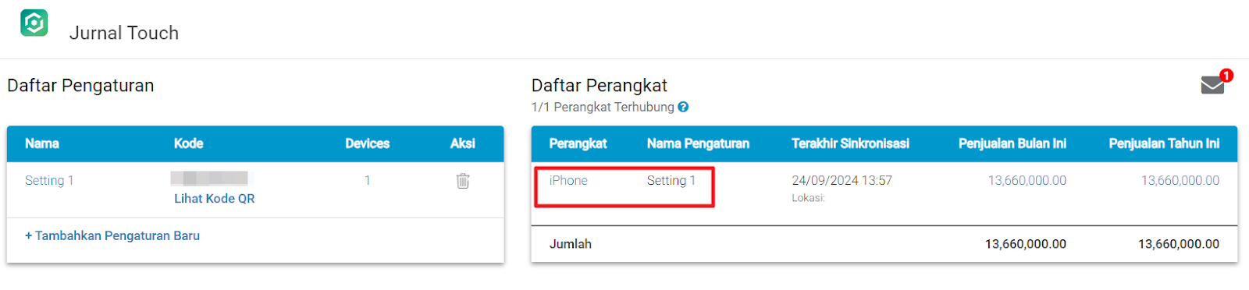Click the Perangkat column header
The height and width of the screenshot is (290, 1249).
coord(578,143)
